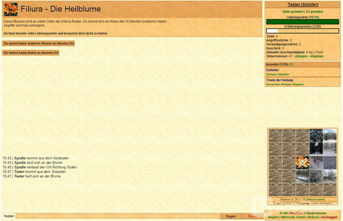Move to the snowy tile directly east of the flower
The image size is (343, 221).
click(316, 162)
